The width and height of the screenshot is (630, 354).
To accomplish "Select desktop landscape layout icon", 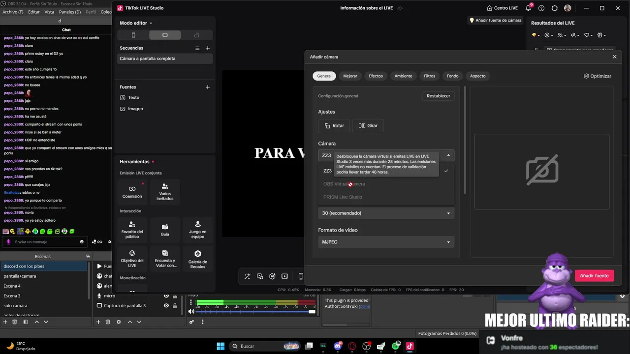I will (165, 35).
